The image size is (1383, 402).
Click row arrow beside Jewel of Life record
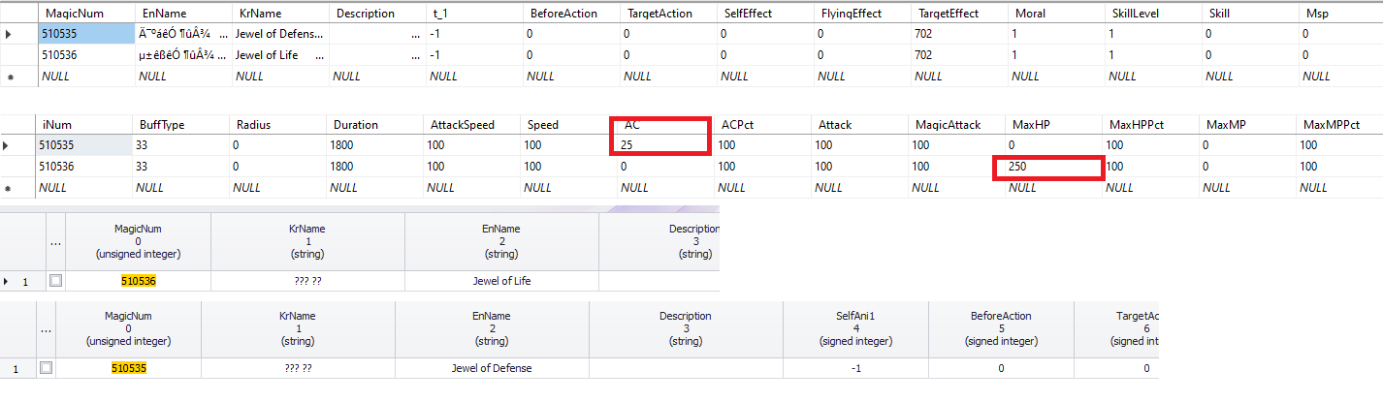[x=9, y=282]
